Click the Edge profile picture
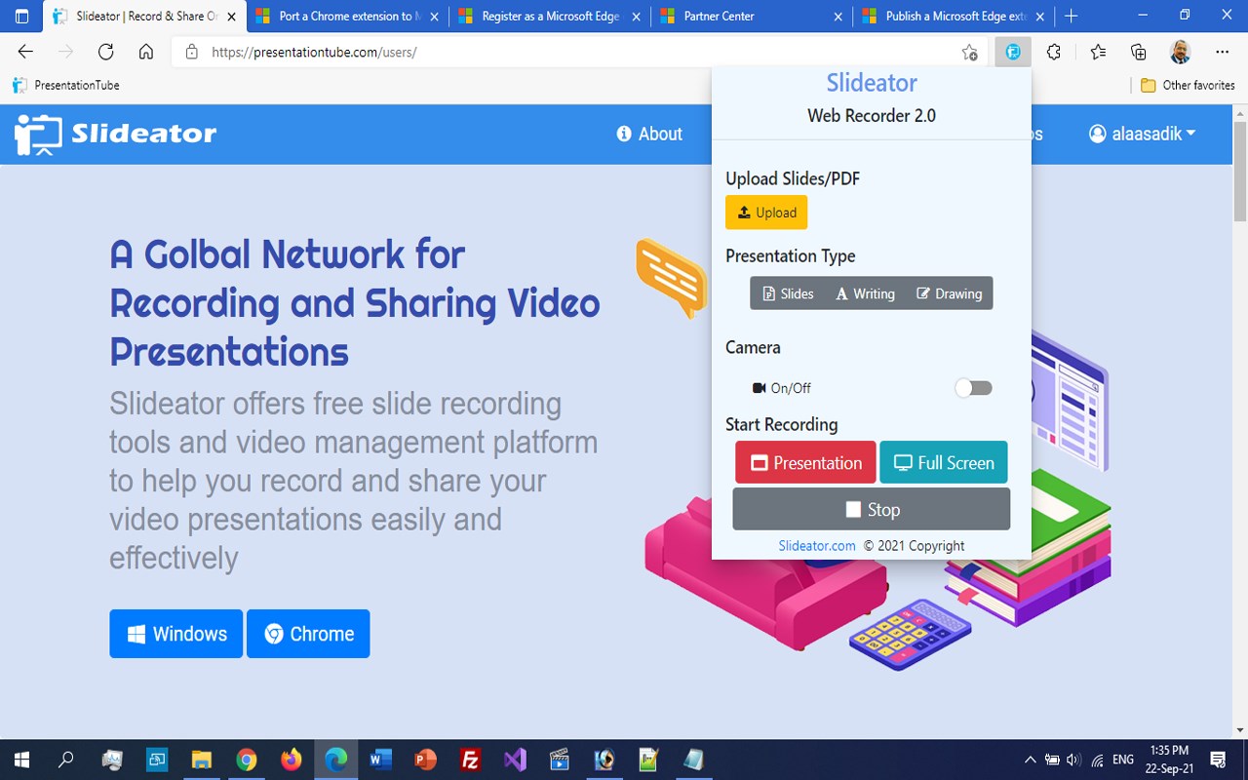The image size is (1248, 780). 1181,53
